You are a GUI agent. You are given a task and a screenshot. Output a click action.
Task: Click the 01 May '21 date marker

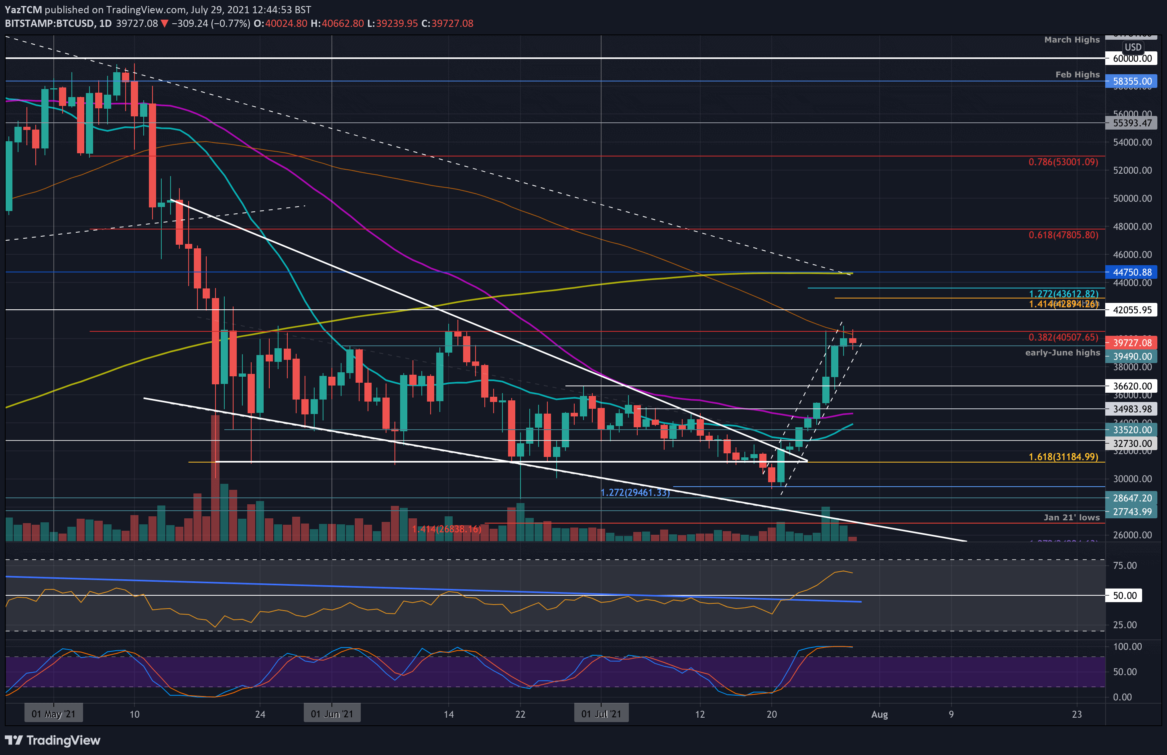[x=53, y=714]
